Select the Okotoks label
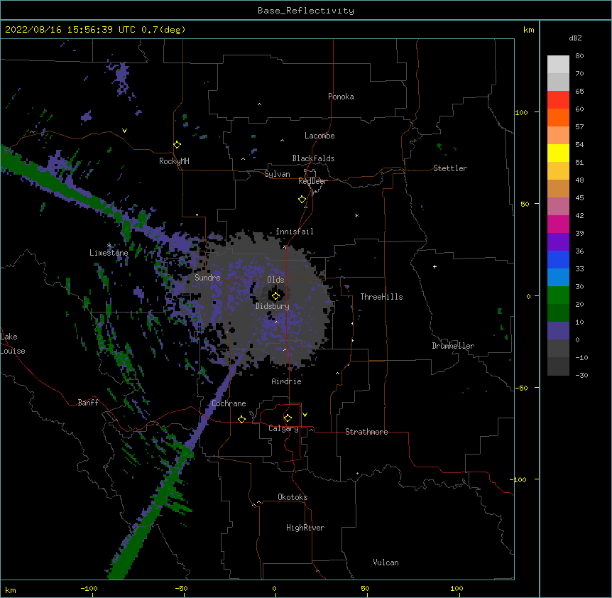612x598 pixels. coord(293,497)
